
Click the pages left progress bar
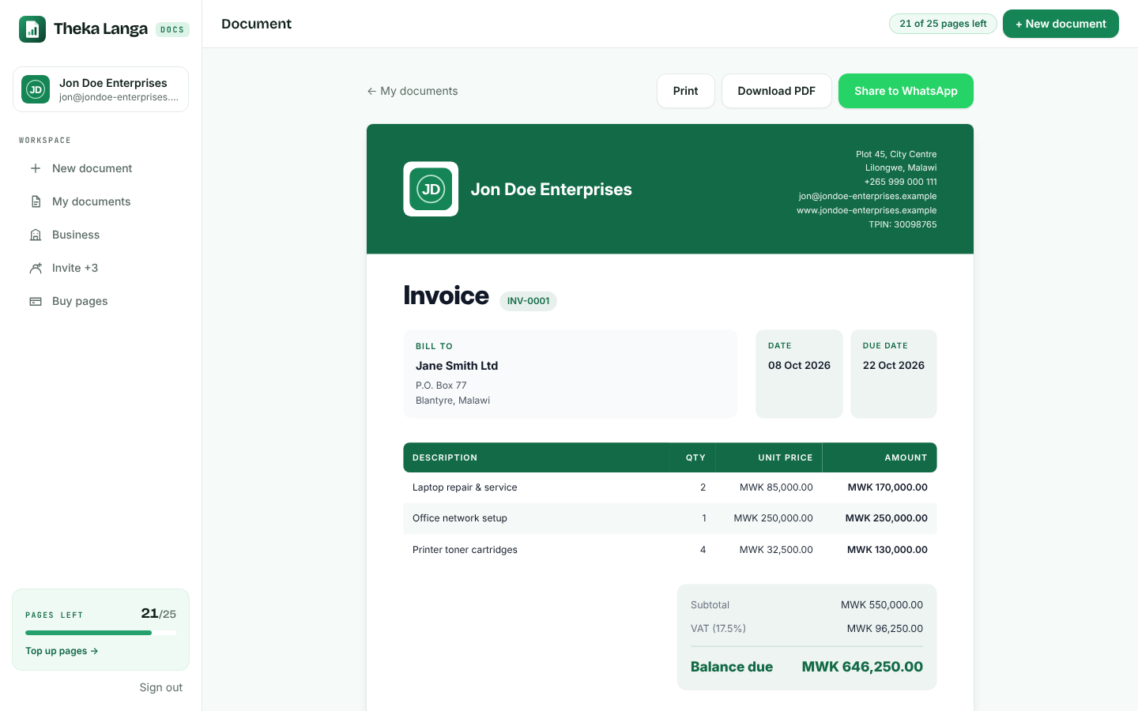pos(100,633)
